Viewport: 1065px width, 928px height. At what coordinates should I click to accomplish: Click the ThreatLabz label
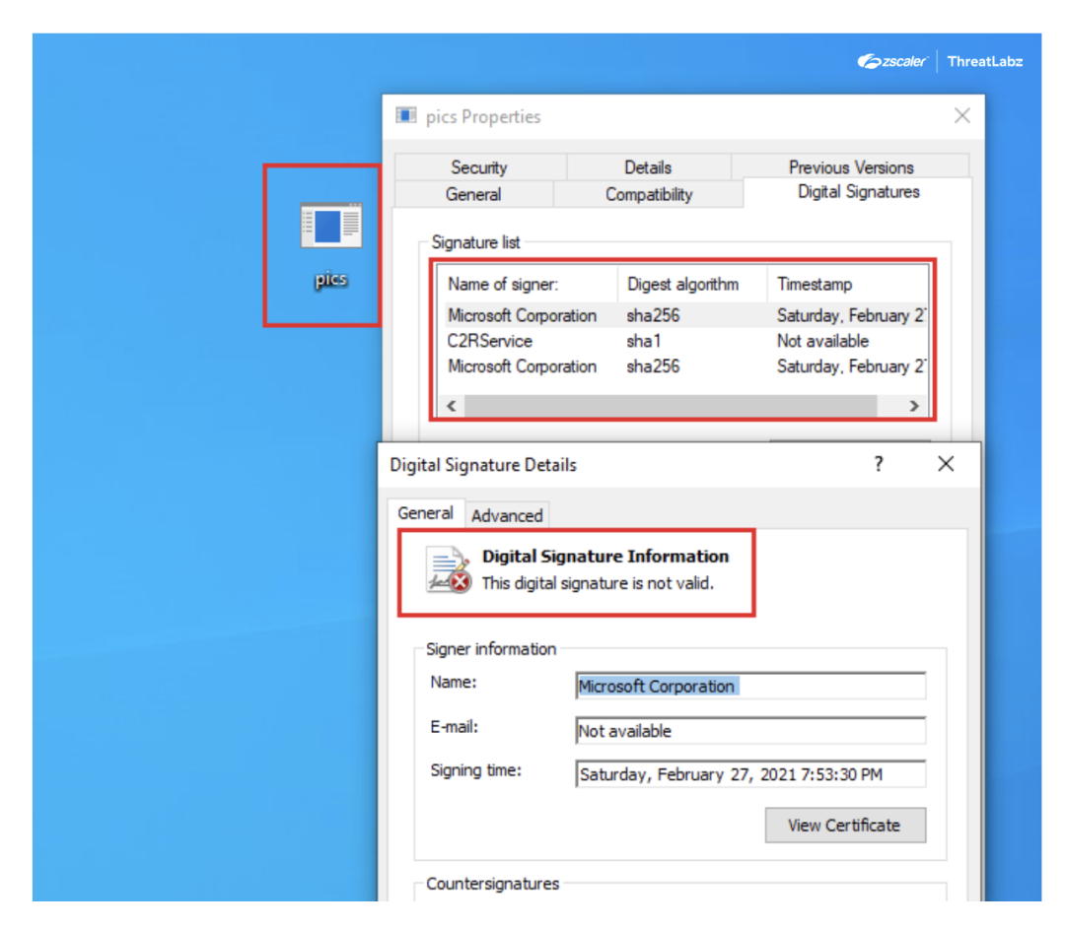pyautogui.click(x=984, y=60)
